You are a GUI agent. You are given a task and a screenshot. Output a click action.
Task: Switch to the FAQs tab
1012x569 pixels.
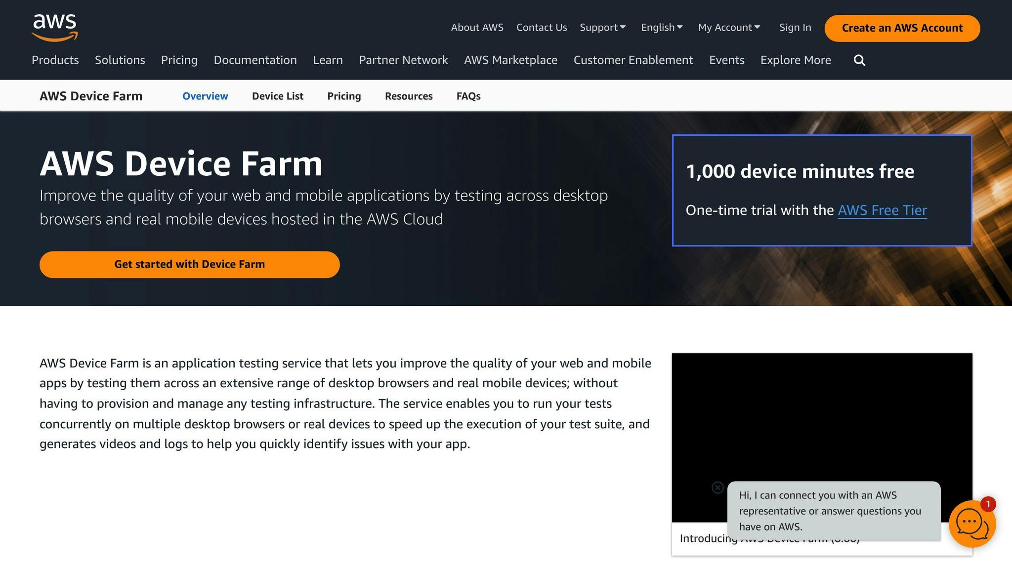coord(468,96)
